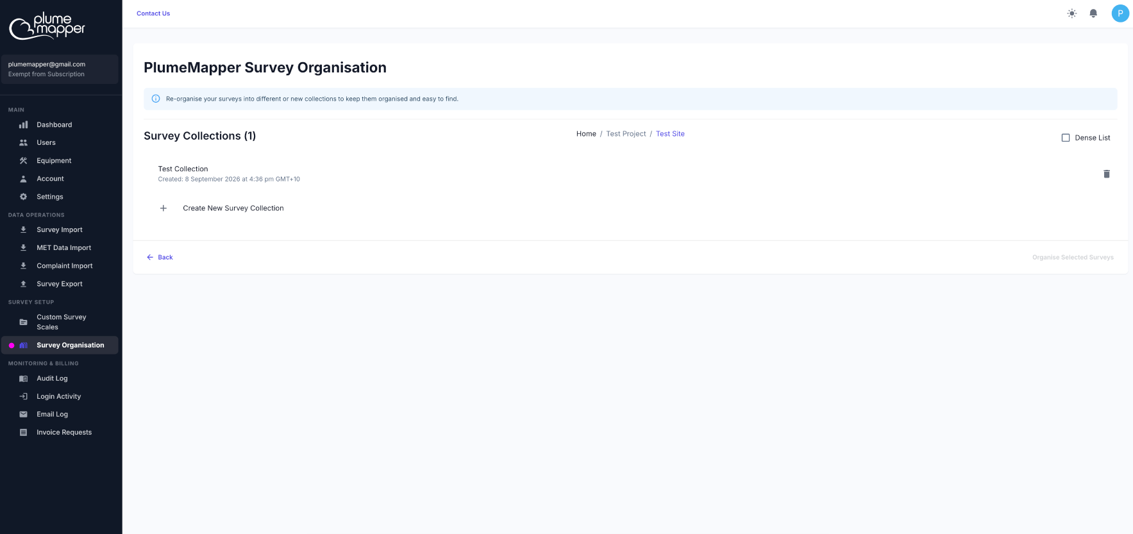Navigate to Test Project breadcrumb
This screenshot has height=534, width=1133.
pyautogui.click(x=626, y=134)
